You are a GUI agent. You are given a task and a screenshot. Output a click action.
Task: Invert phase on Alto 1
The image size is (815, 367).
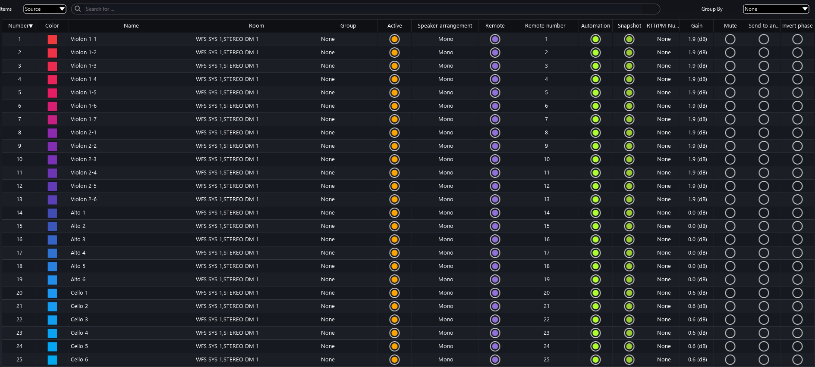pos(797,213)
